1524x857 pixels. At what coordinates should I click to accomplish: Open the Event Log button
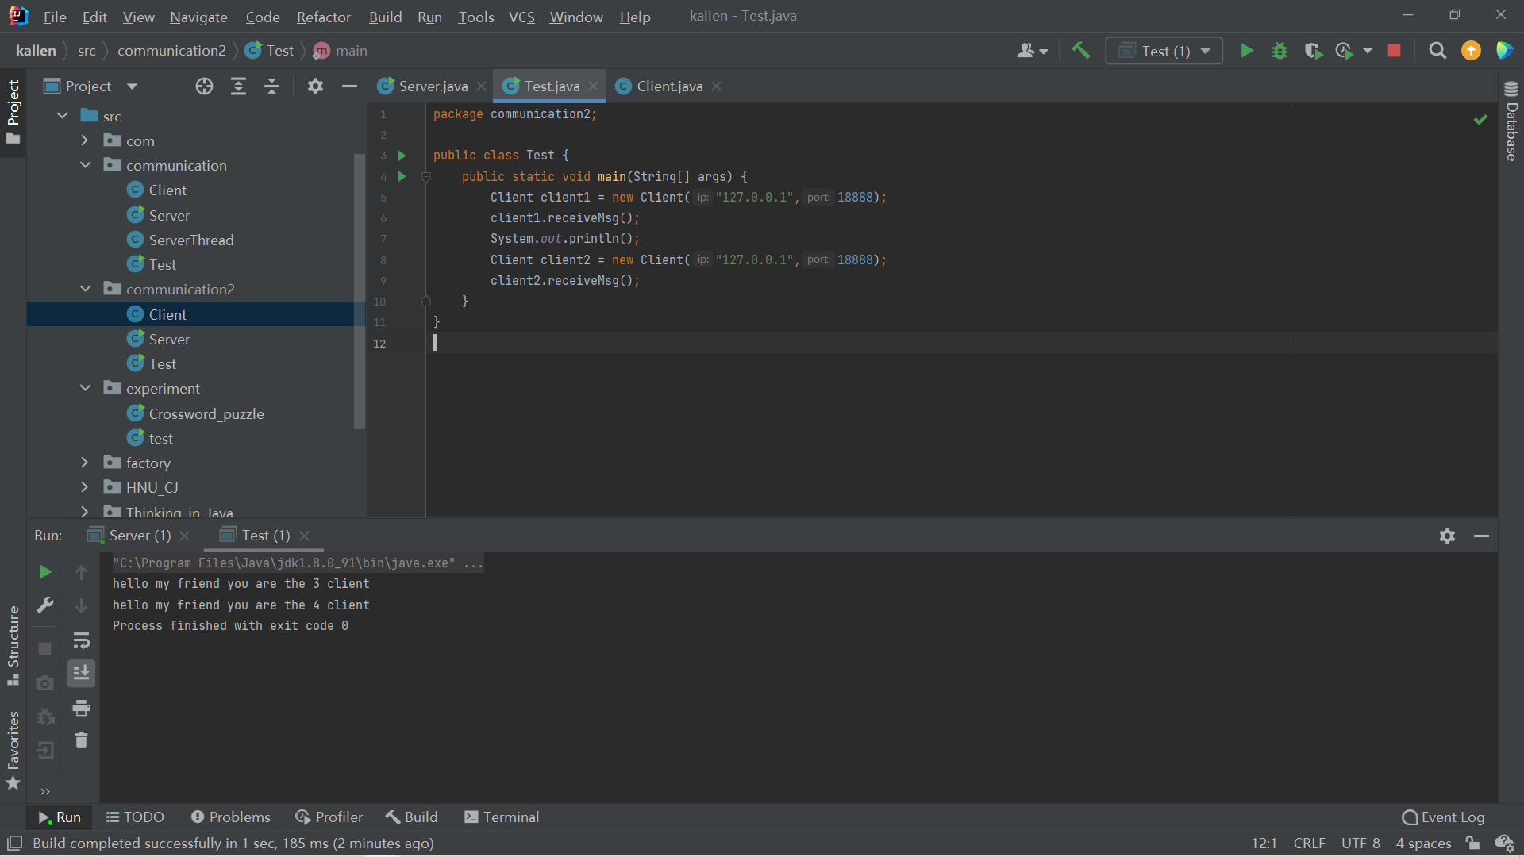[x=1443, y=817]
